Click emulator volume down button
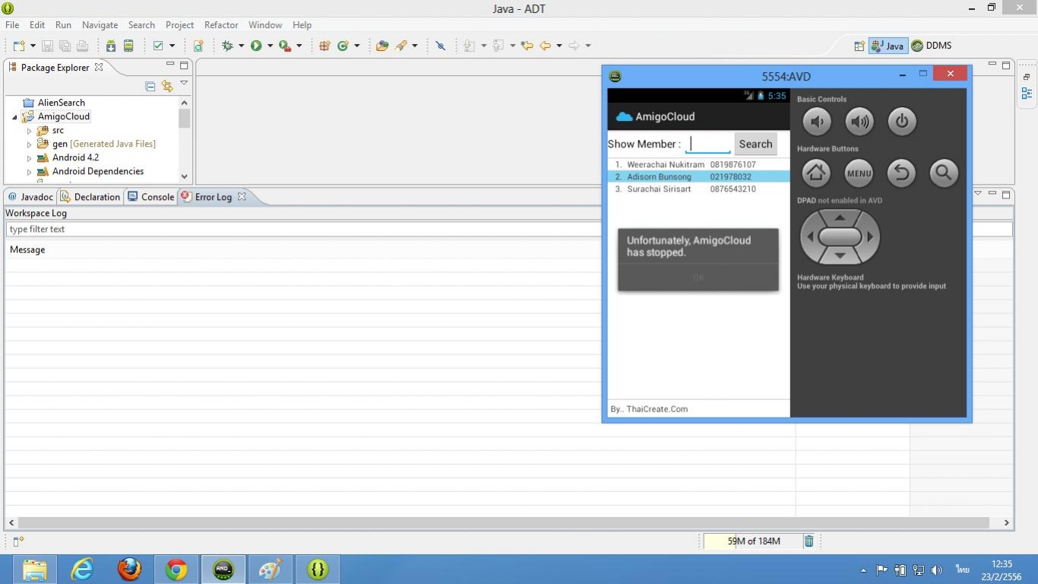Image resolution: width=1038 pixels, height=584 pixels. click(816, 121)
